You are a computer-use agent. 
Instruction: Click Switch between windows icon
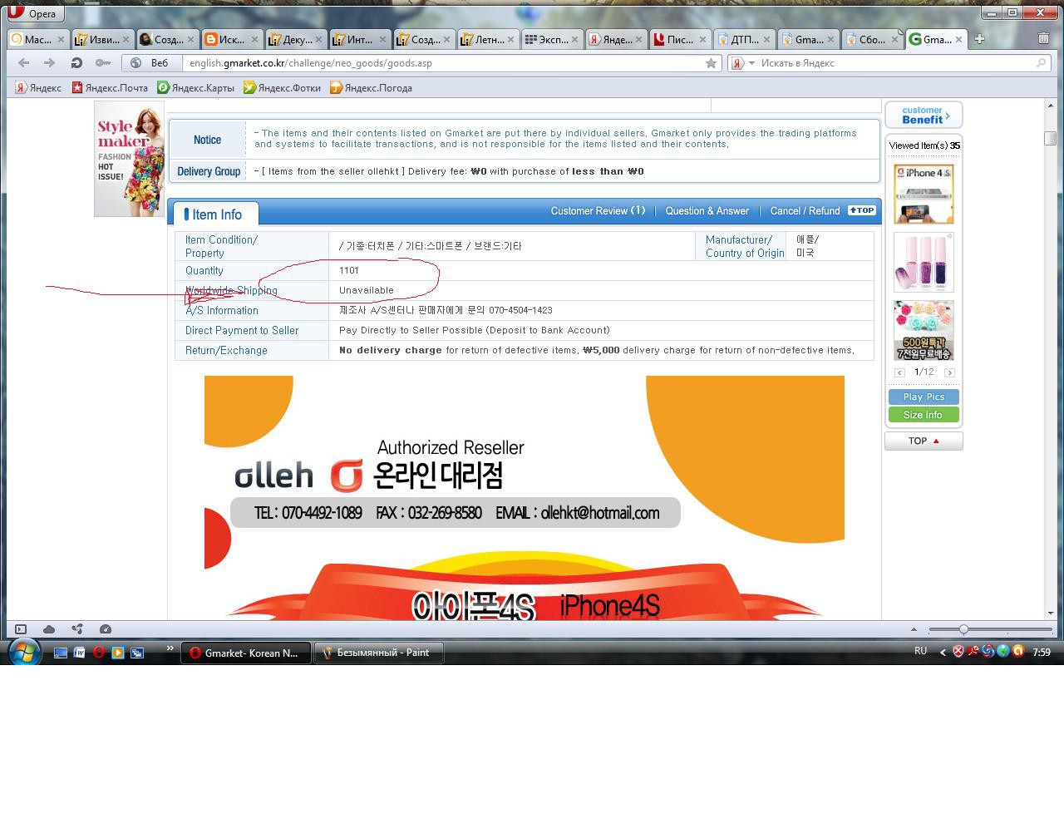(137, 653)
